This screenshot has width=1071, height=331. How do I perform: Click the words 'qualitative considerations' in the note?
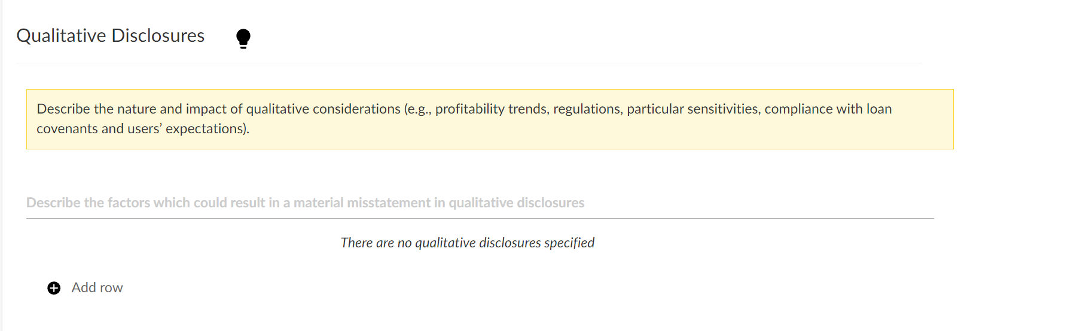point(323,109)
